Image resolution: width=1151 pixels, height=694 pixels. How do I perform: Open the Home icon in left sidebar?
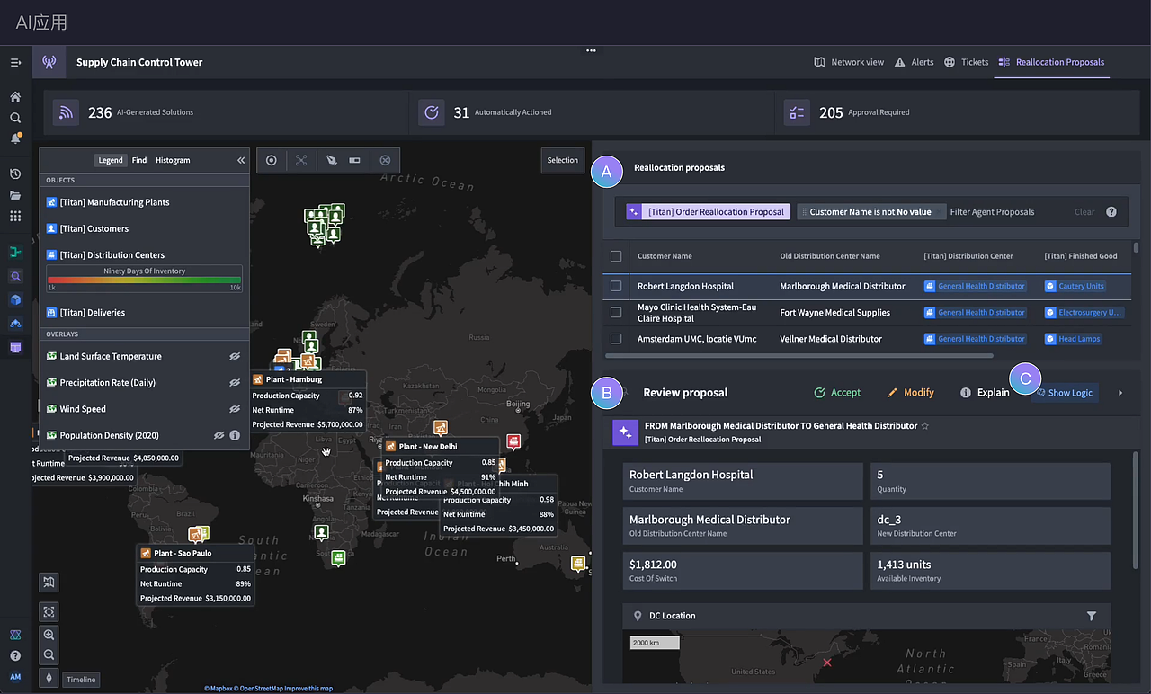click(x=15, y=96)
